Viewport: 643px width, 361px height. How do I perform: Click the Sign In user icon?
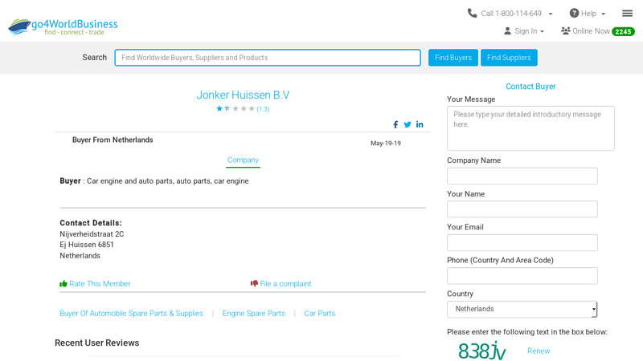(507, 30)
